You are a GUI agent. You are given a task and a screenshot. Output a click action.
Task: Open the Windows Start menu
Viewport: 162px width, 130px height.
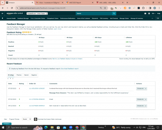(3, 127)
